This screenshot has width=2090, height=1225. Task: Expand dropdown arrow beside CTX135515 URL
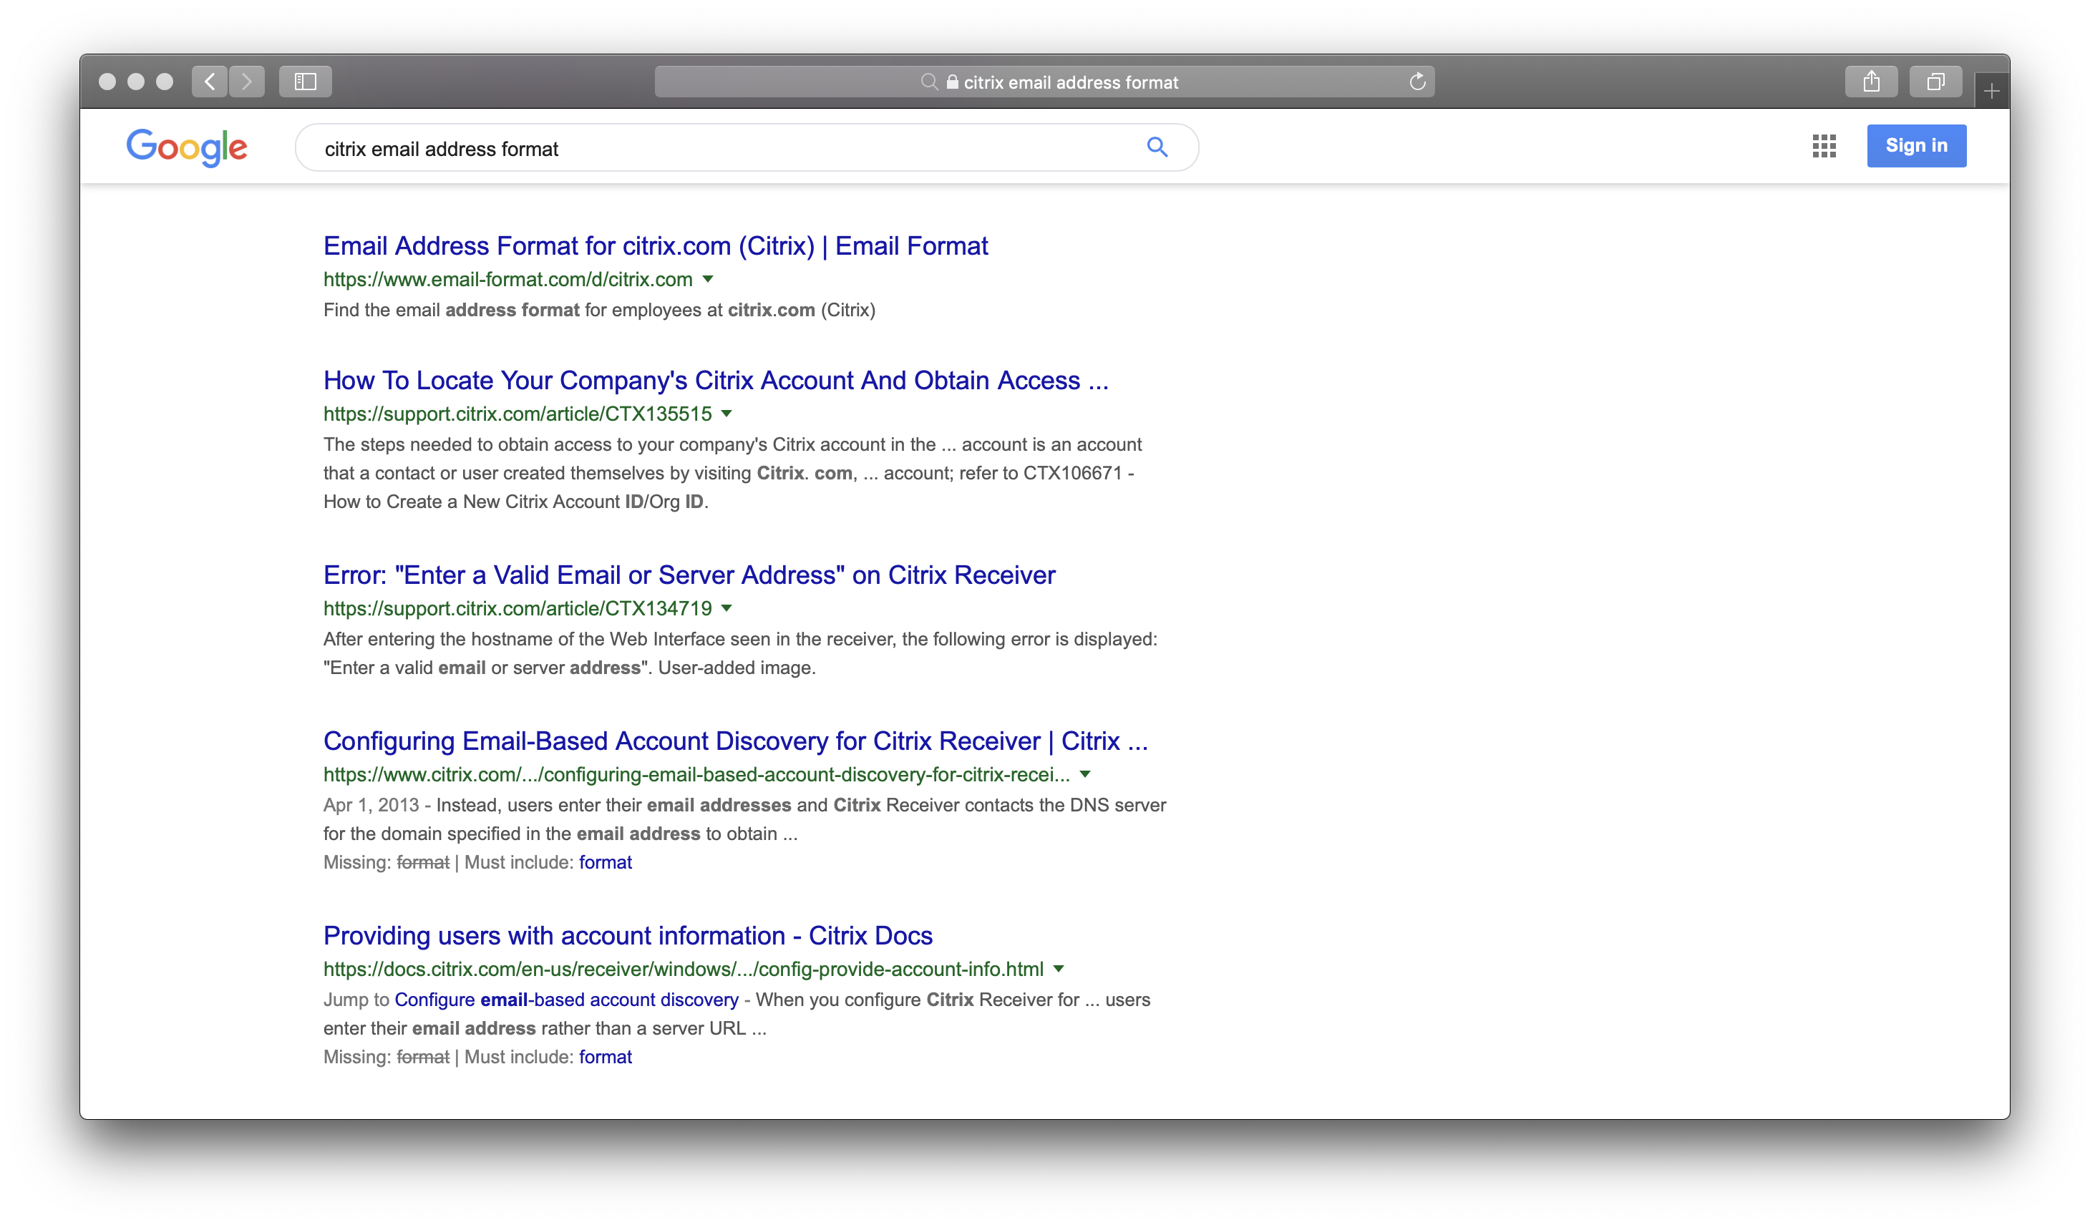pos(726,414)
